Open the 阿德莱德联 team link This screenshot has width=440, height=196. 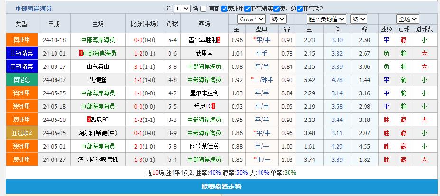[x=204, y=146]
